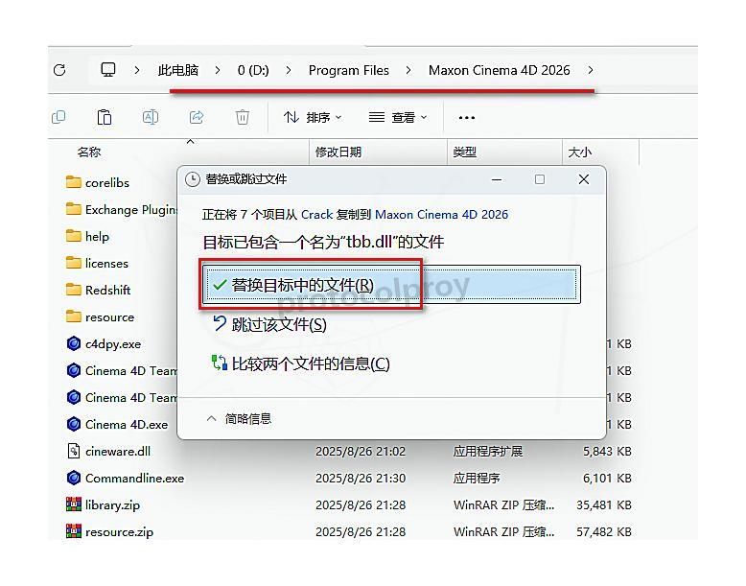
Task: Choose 比较两个文件的信息(C) compare option
Action: (x=301, y=364)
